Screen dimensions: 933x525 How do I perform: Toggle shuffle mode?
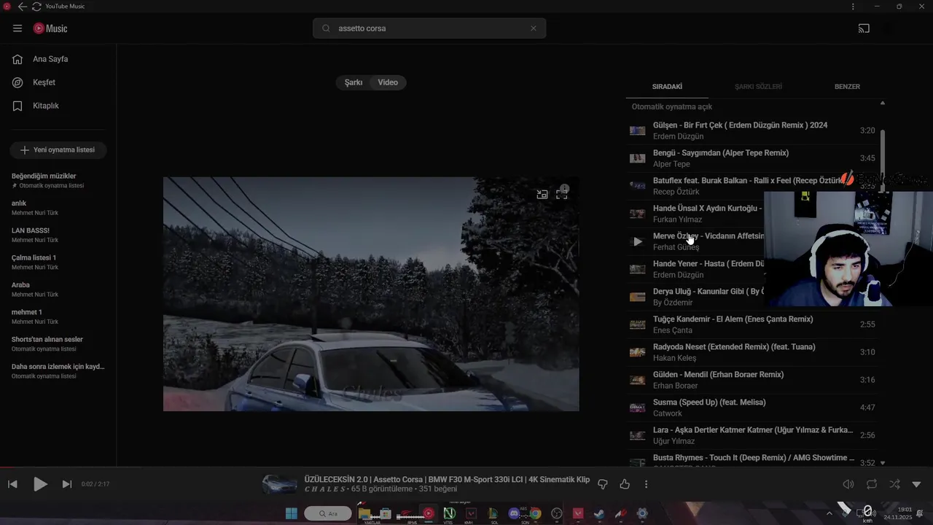(894, 484)
